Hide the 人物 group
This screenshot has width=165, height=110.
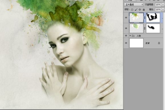(x=126, y=36)
